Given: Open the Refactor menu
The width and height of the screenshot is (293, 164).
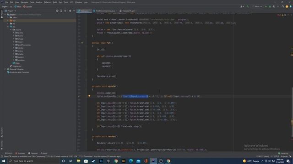Looking at the screenshot, I should (x=47, y=2).
